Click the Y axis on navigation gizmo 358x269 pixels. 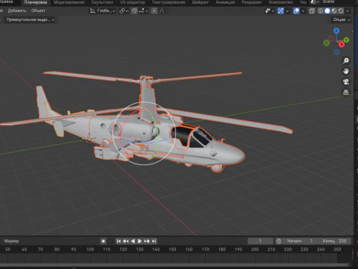pyautogui.click(x=346, y=40)
